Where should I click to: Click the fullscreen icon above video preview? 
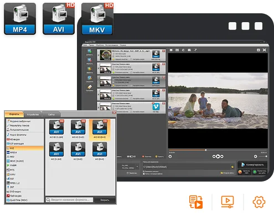click(265, 50)
